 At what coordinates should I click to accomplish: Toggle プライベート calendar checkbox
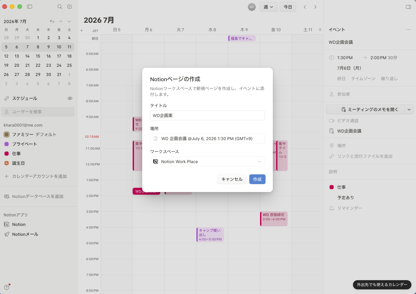[6, 144]
